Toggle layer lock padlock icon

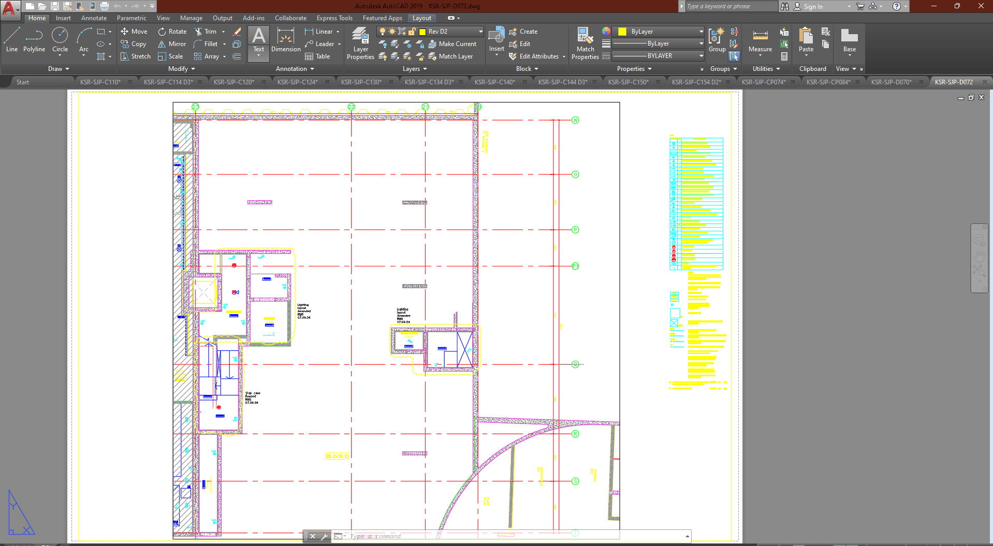coord(412,32)
